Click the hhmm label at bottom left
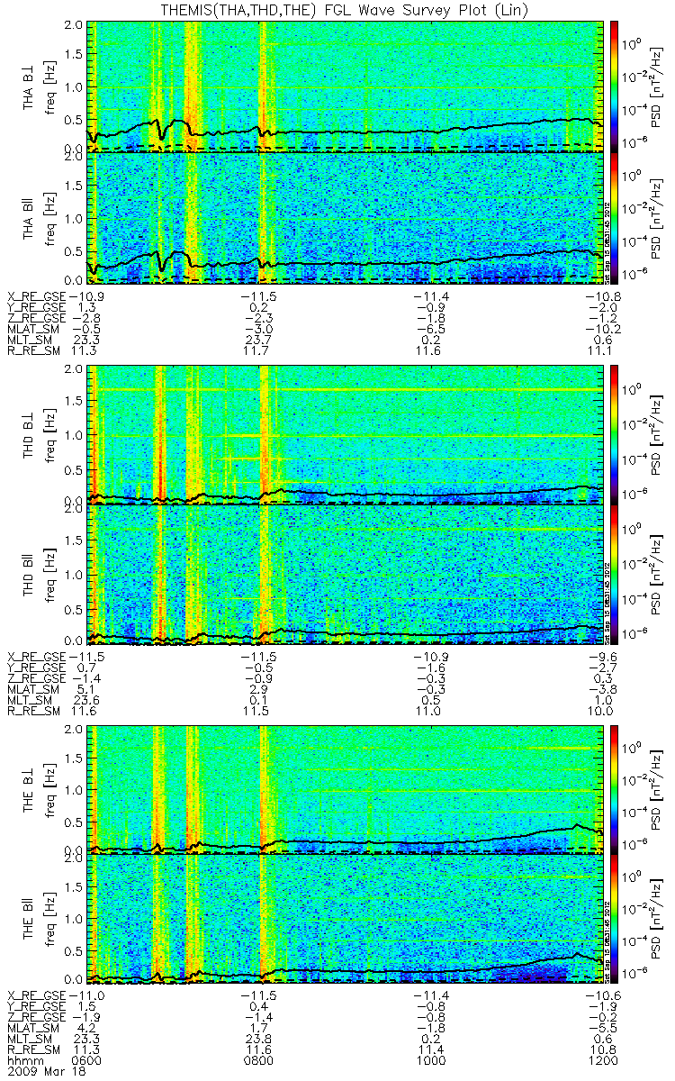Screen dimensions: 675x1081 tap(21, 1060)
